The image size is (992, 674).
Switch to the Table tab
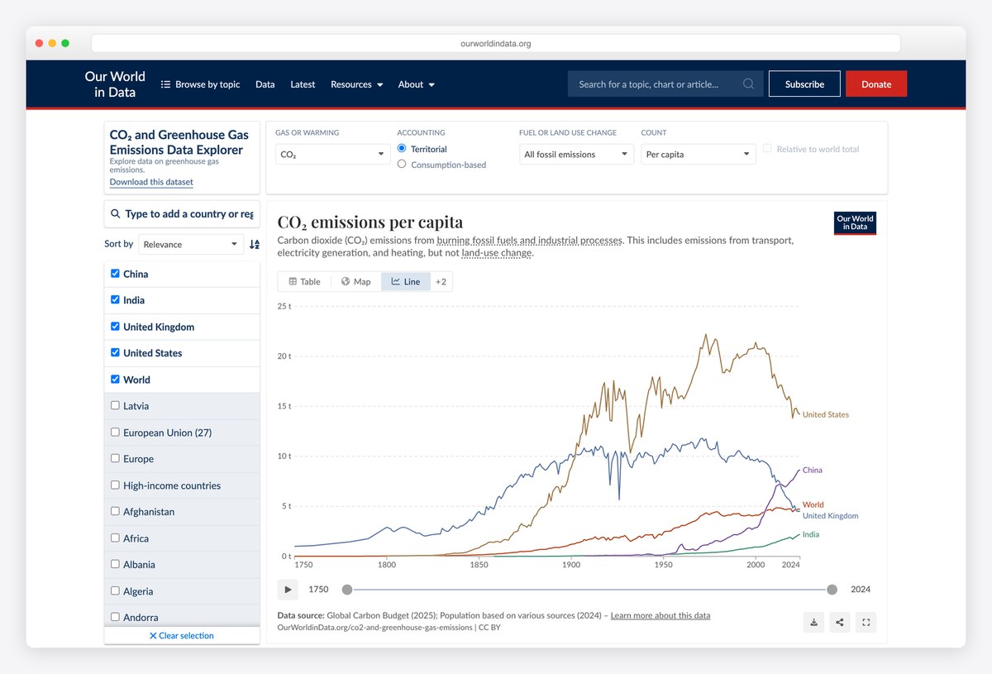tap(304, 281)
